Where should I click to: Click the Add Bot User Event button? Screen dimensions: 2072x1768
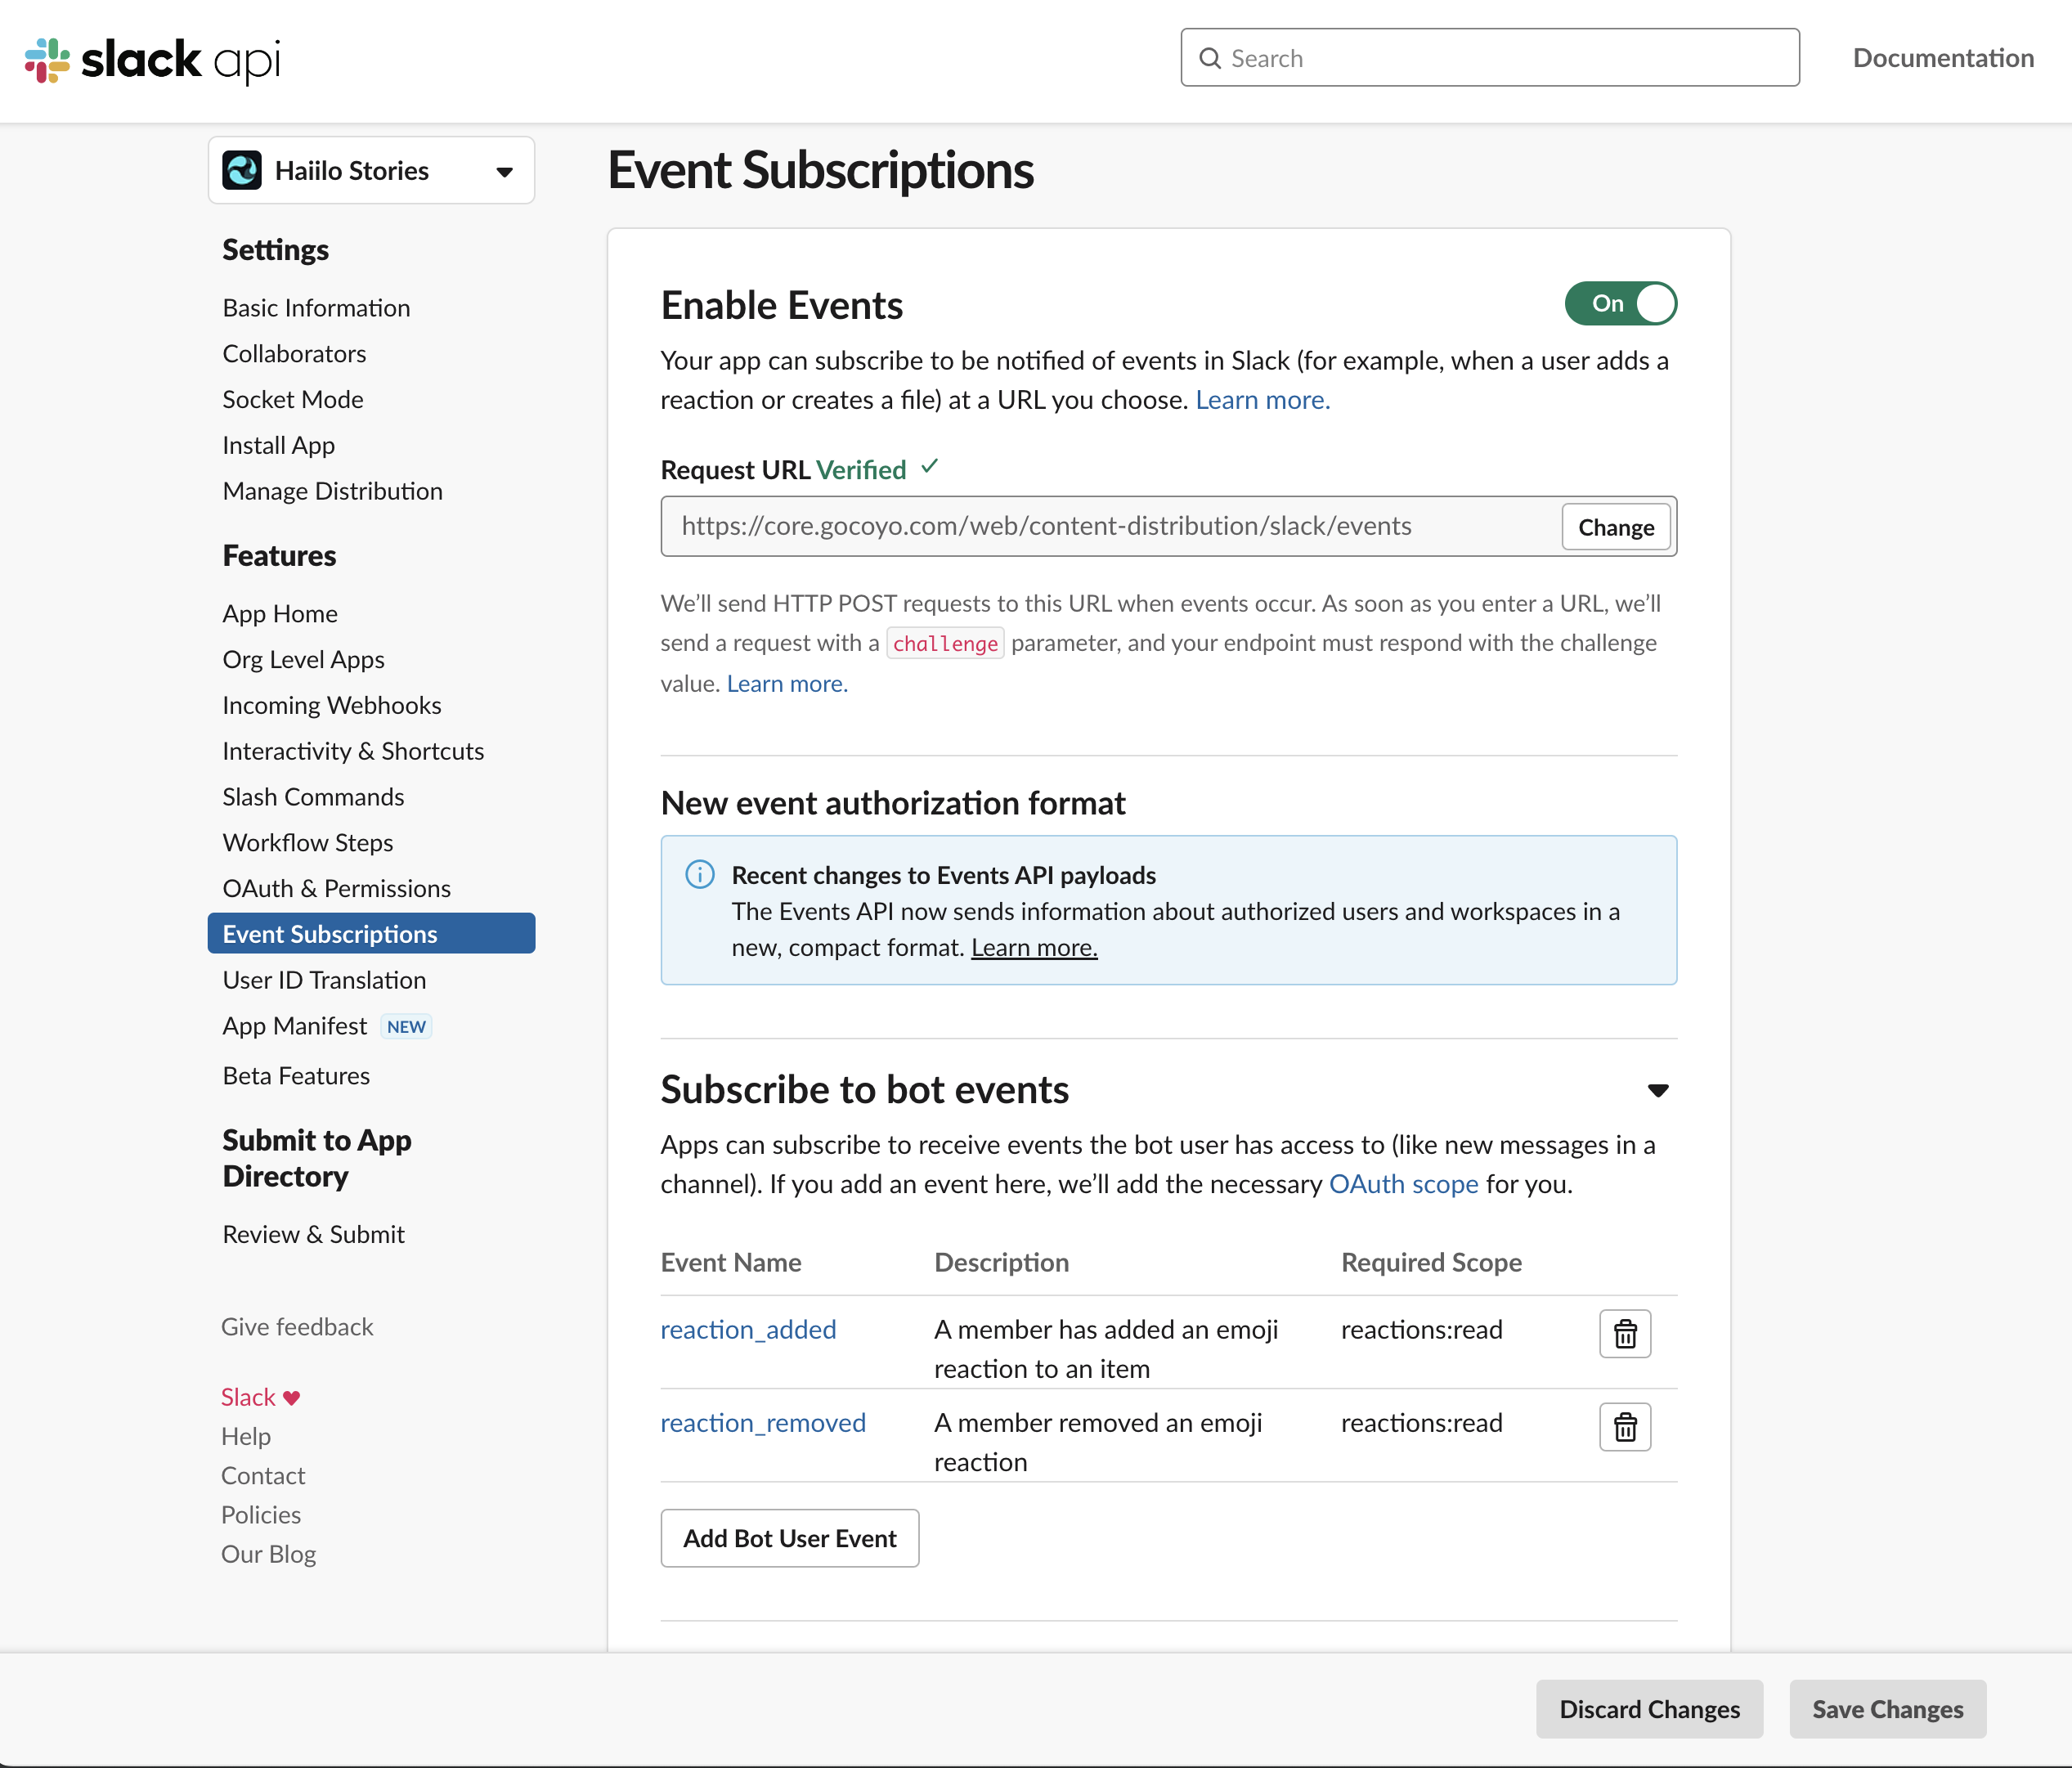[x=789, y=1538]
